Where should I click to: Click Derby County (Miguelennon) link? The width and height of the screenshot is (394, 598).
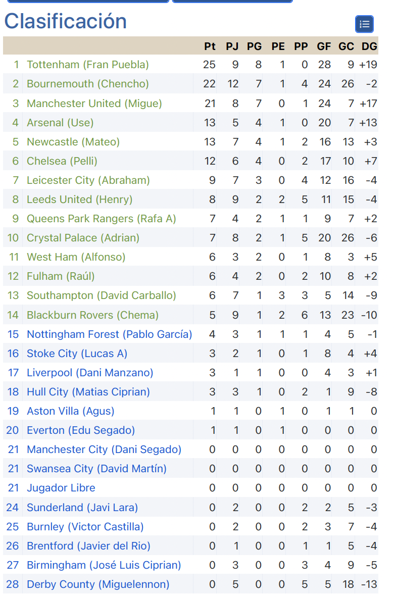coord(98,584)
